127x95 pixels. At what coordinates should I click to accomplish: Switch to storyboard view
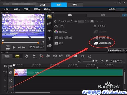(x=7, y=56)
